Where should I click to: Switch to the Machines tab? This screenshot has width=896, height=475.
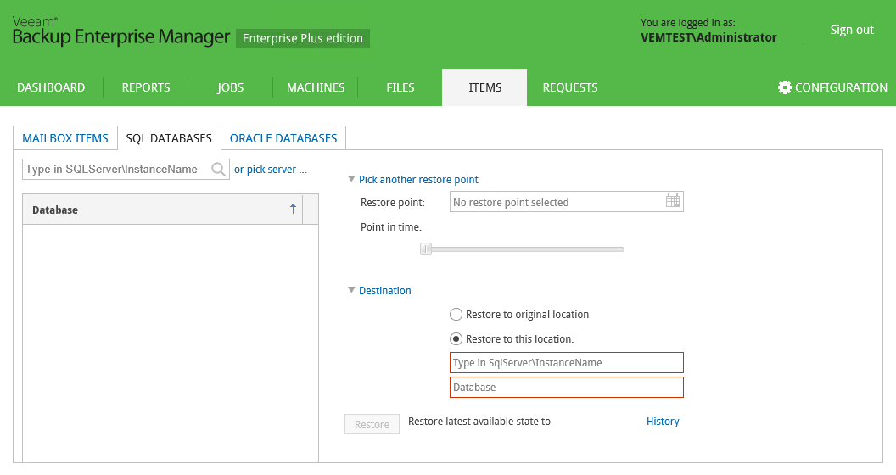pyautogui.click(x=316, y=87)
